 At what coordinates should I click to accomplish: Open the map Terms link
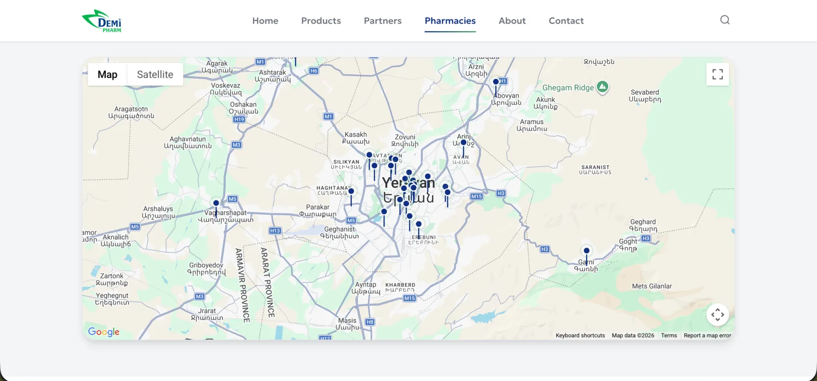[668, 336]
